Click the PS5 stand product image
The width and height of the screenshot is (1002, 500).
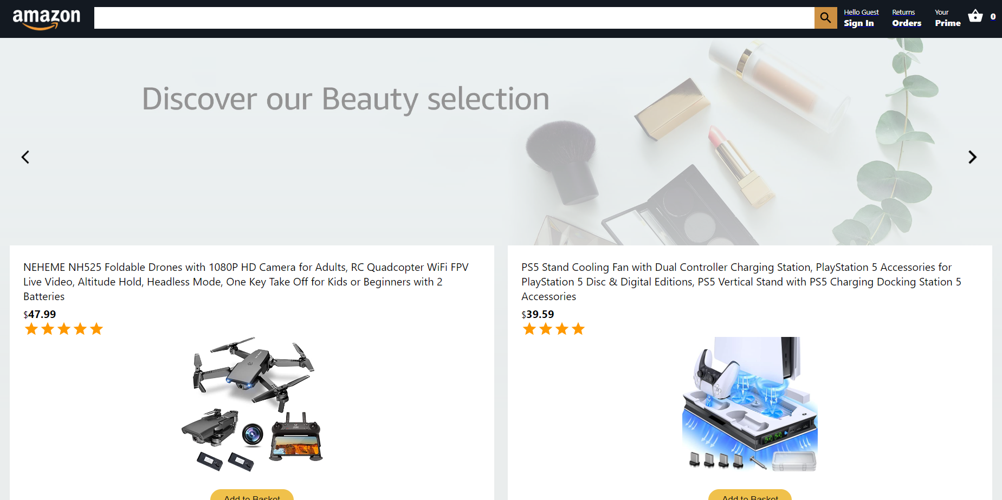[x=750, y=404]
